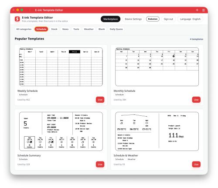Click the Schedule Summary title
The image size is (218, 188).
(x=29, y=155)
